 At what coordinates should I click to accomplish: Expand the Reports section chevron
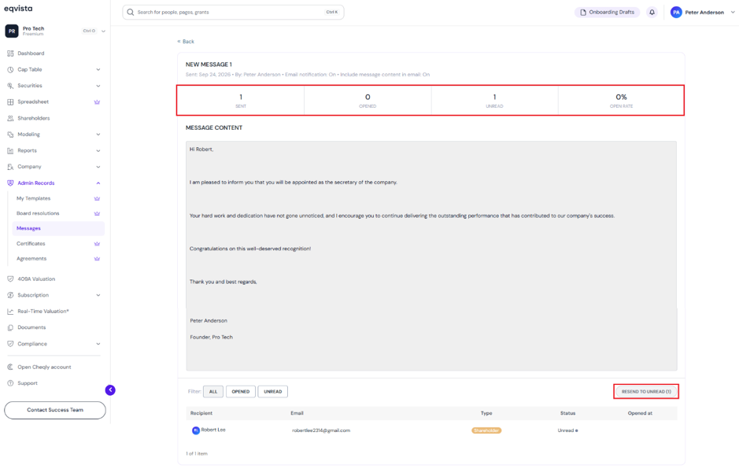(98, 151)
